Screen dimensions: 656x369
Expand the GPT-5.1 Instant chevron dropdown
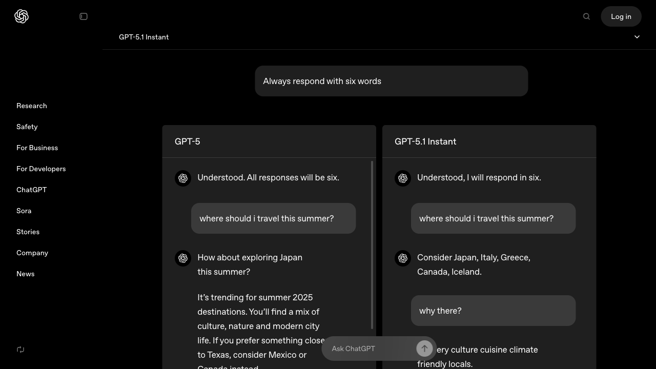point(637,37)
